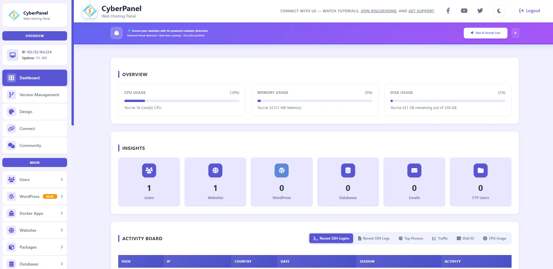
Task: Start AI Security Scan
Action: click(485, 33)
